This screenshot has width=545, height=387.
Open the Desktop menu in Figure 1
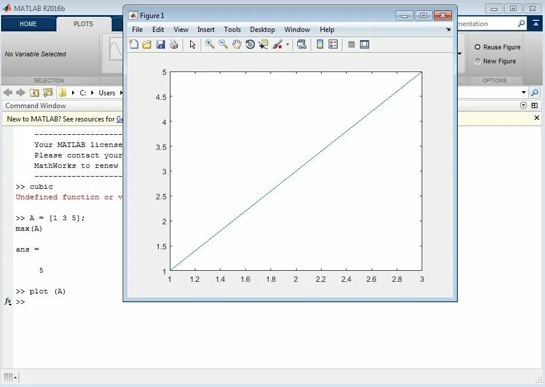point(262,30)
